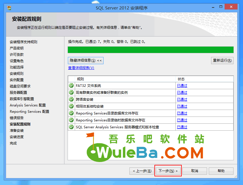
Task: Maximize the SQL Server 2012 安装程序 window
Action: [x=221, y=7]
